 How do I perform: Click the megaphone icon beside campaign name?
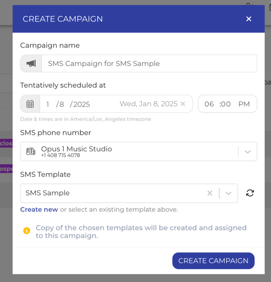pos(31,63)
